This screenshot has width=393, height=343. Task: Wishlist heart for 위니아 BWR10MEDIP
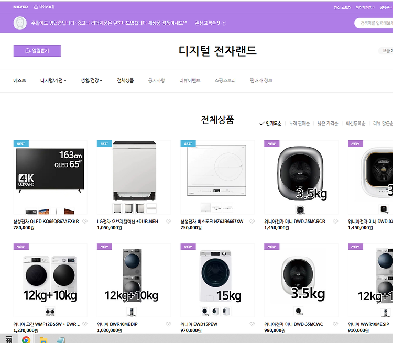[x=168, y=324]
